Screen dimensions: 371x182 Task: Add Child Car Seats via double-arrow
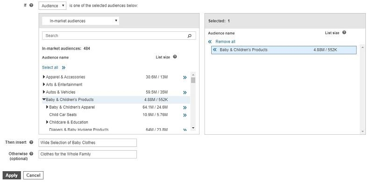coord(185,115)
